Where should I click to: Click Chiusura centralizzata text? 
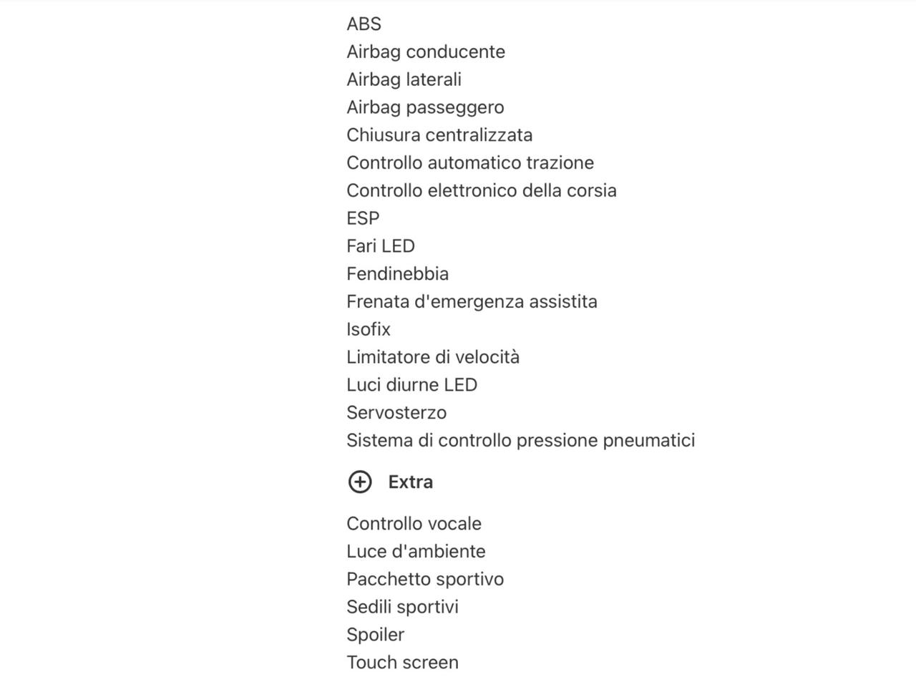click(x=439, y=135)
